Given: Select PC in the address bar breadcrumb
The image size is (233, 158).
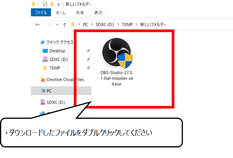Looking at the screenshot, I should click(x=86, y=25).
